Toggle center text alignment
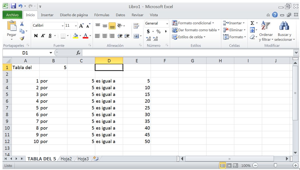 [x=105, y=36]
